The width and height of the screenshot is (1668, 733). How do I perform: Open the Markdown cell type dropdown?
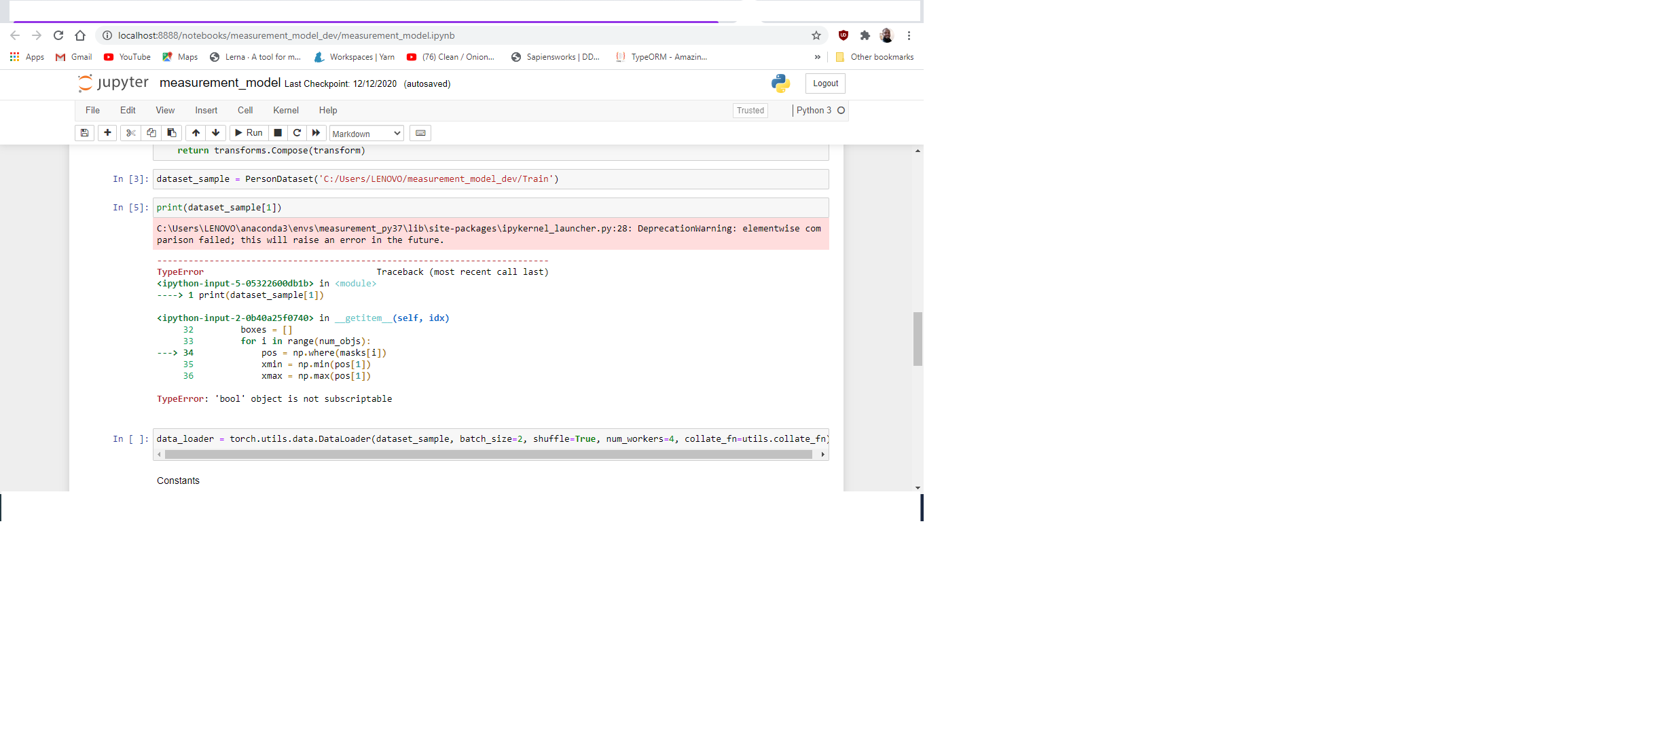[366, 134]
